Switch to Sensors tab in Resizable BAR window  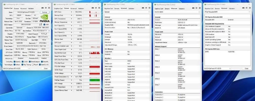[217, 8]
